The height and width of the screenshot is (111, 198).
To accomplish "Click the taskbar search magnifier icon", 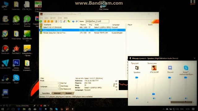I will pyautogui.click(x=8, y=109).
